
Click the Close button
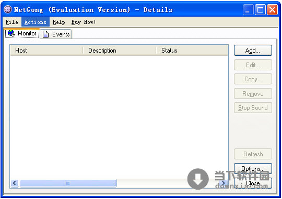253,183
